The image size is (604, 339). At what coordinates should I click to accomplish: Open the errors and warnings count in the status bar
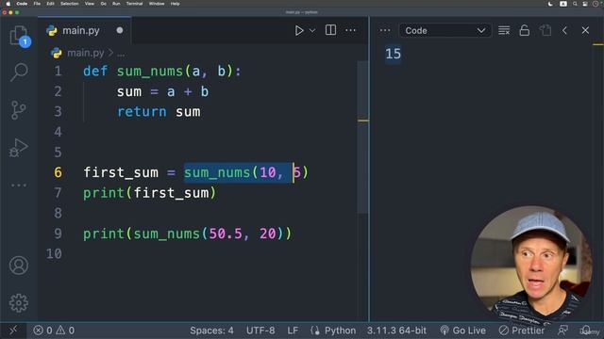54,331
